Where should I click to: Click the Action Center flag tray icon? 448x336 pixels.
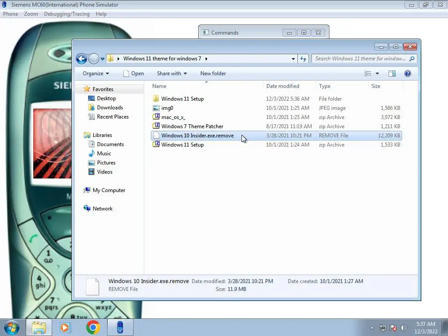pyautogui.click(x=393, y=328)
